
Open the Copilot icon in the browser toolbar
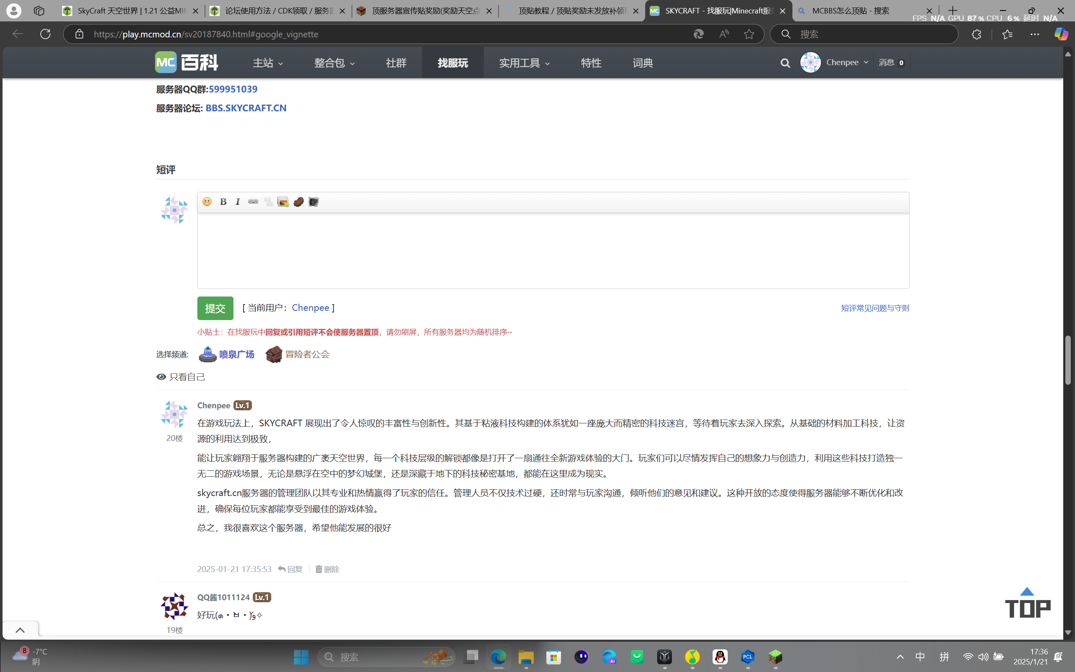point(1061,34)
